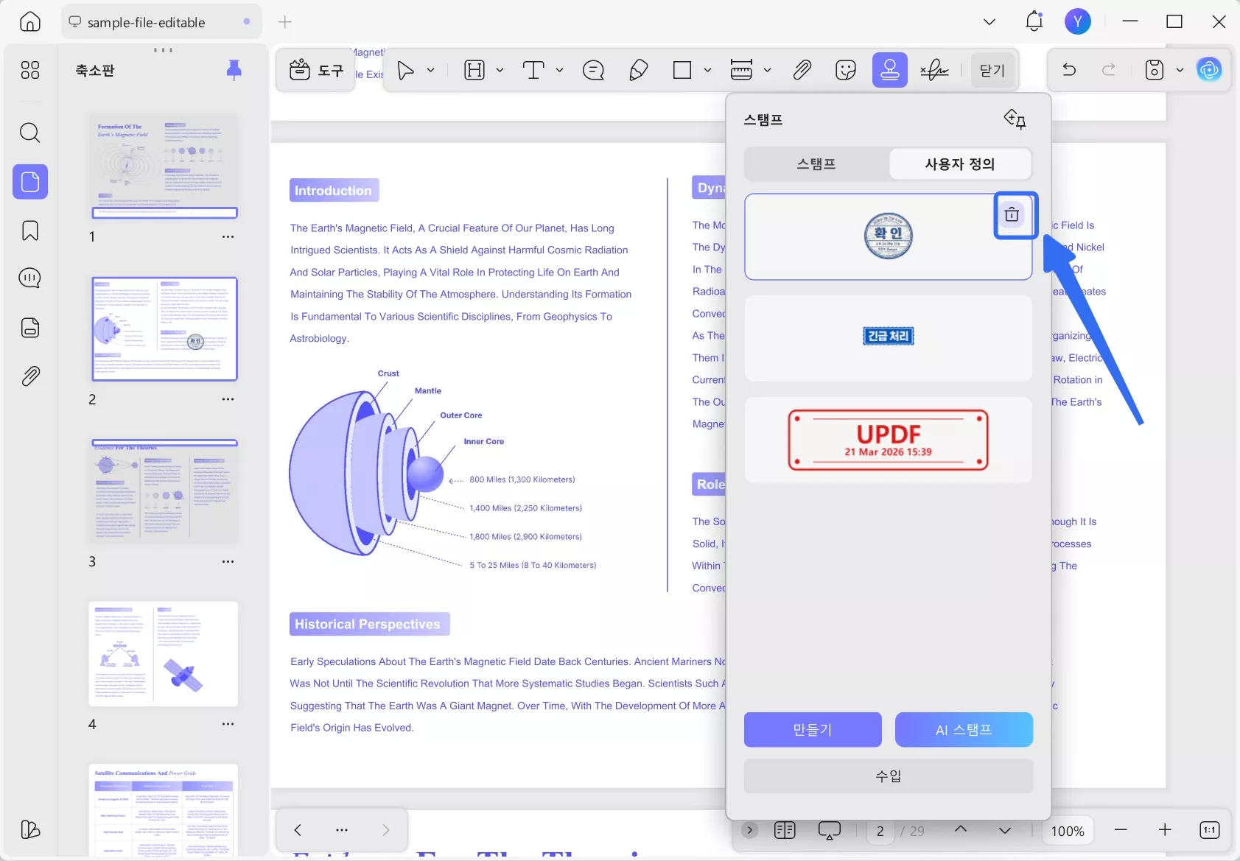Select the attach file paperclip tool
The image size is (1240, 861).
[802, 70]
